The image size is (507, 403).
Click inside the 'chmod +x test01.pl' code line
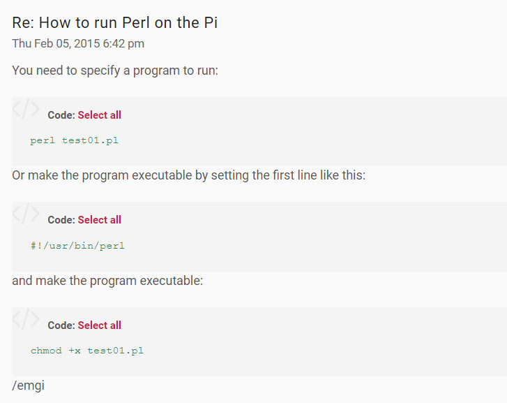[x=87, y=351]
